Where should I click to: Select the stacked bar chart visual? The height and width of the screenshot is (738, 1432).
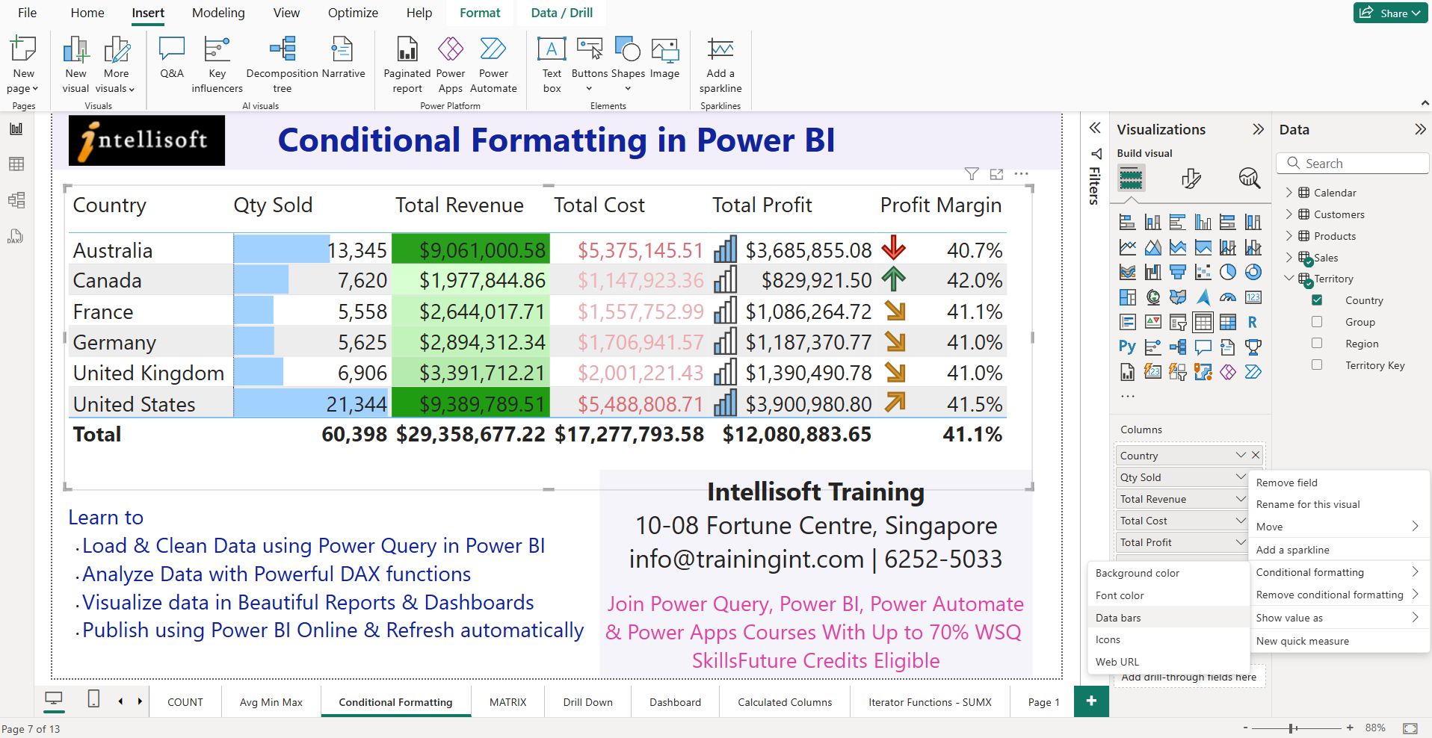coord(1128,222)
